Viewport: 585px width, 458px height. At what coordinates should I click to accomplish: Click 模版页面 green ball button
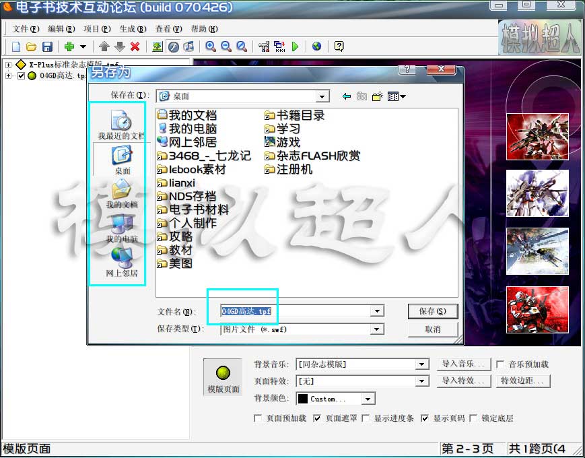click(223, 377)
